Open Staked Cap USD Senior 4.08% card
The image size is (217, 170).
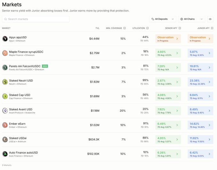[x=168, y=96]
